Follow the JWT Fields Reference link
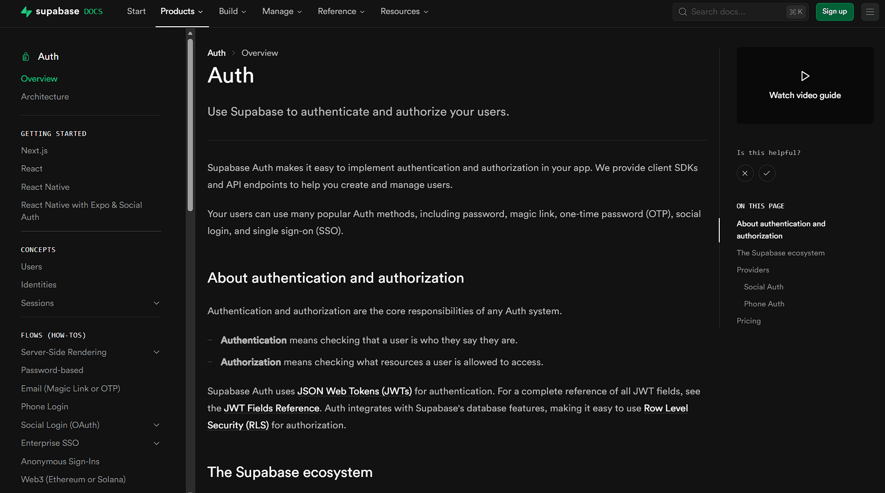 271,408
